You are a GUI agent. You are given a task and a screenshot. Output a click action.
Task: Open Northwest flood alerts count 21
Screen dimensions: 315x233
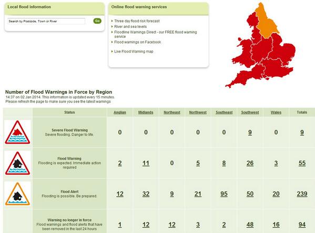tap(198, 194)
